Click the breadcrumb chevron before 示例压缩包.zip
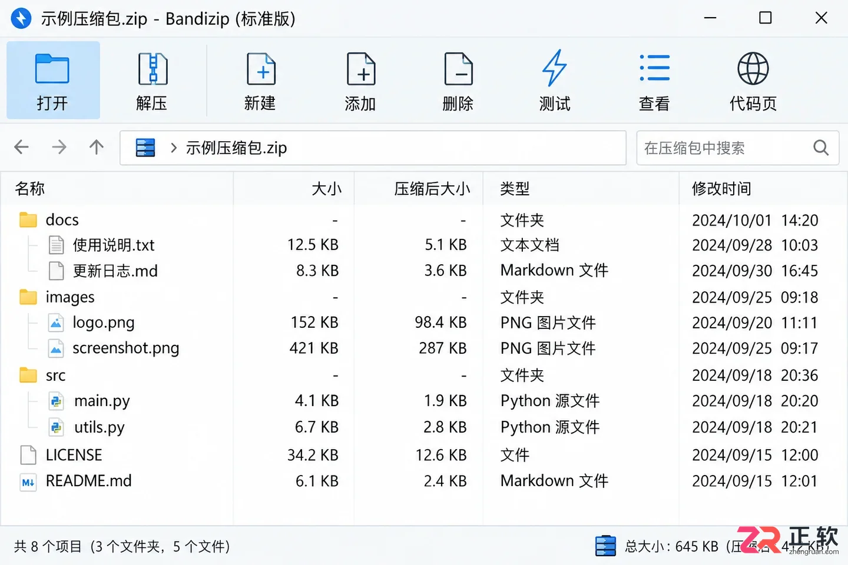The image size is (848, 565). pos(174,148)
